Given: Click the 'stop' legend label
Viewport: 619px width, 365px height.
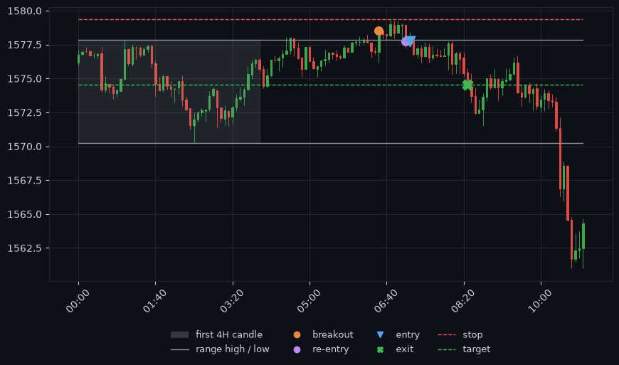Looking at the screenshot, I should click(x=472, y=335).
